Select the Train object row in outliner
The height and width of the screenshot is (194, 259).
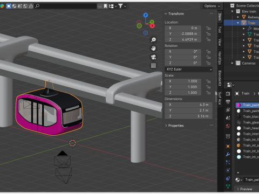tap(241, 23)
